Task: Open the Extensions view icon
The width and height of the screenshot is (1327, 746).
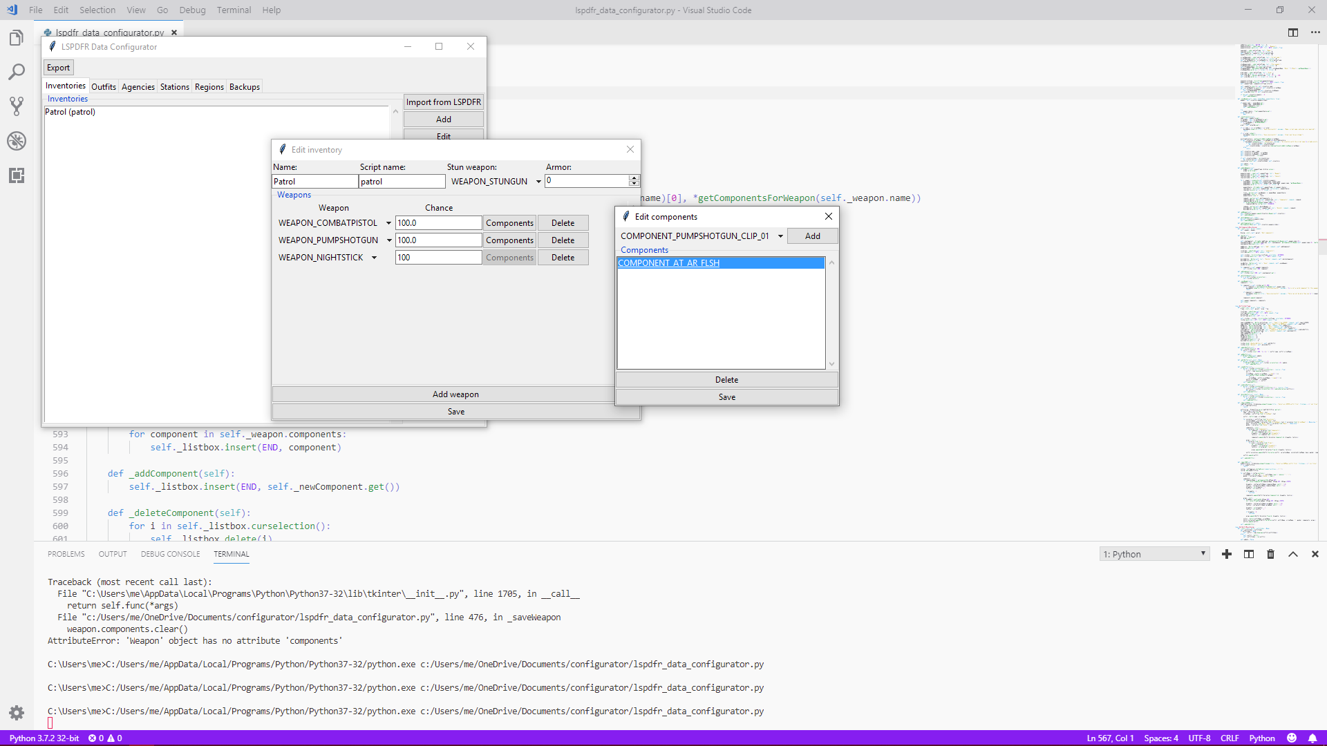Action: pyautogui.click(x=17, y=175)
